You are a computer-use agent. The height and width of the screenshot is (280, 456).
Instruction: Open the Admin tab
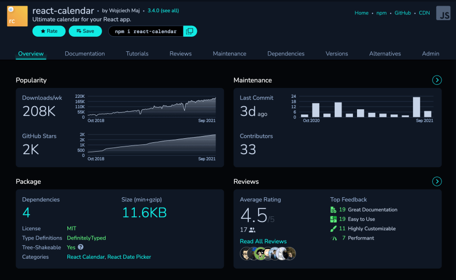point(431,53)
